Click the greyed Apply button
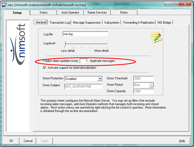This screenshot has height=147, width=194. [45, 141]
